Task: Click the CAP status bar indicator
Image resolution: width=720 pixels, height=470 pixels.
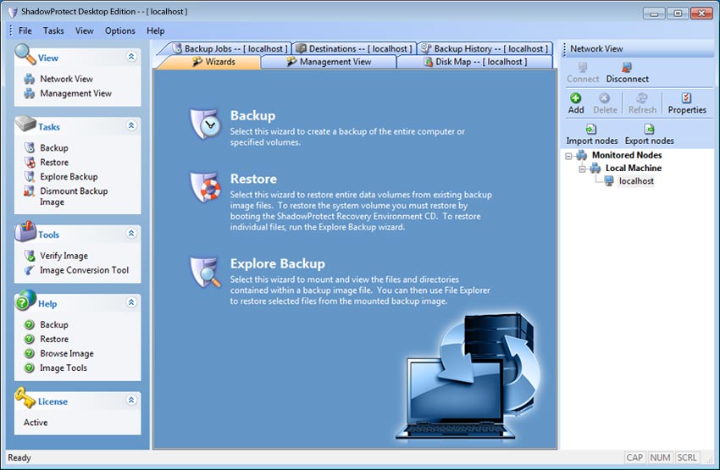Action: (x=634, y=457)
